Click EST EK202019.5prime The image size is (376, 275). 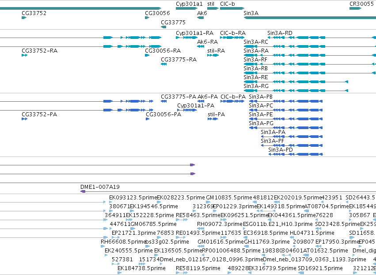[x=298, y=198]
